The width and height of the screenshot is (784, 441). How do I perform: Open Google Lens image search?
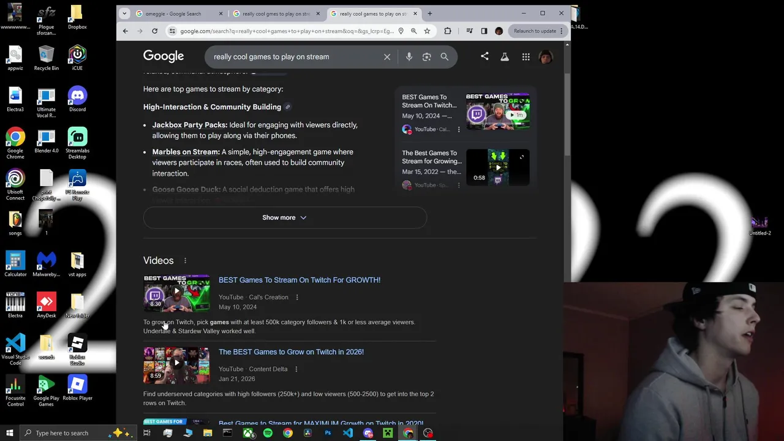pos(427,57)
